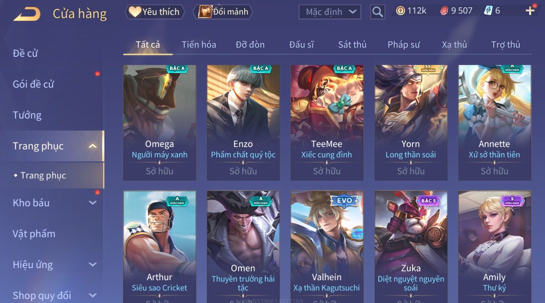
Task: Tap the plus icon to add currency
Action: (530, 11)
